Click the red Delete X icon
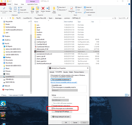This screenshot has width=132, height=125. (43, 8)
